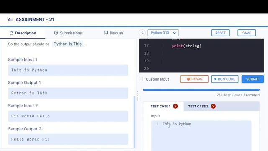Viewport: 268px width, 151px height.
Task: Click the SAVE button
Action: click(247, 33)
